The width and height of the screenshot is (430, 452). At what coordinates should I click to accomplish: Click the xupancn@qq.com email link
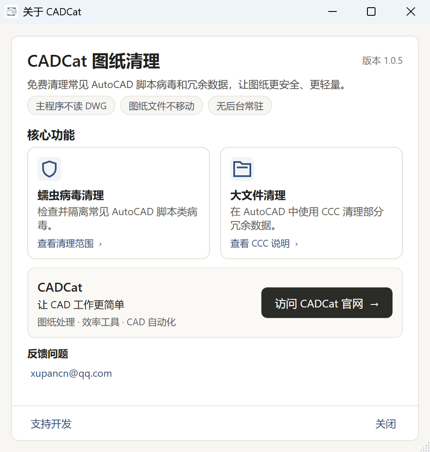pos(71,373)
